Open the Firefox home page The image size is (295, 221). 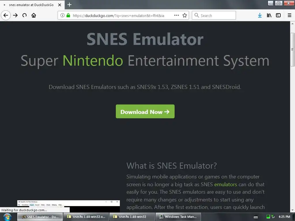tap(34, 15)
